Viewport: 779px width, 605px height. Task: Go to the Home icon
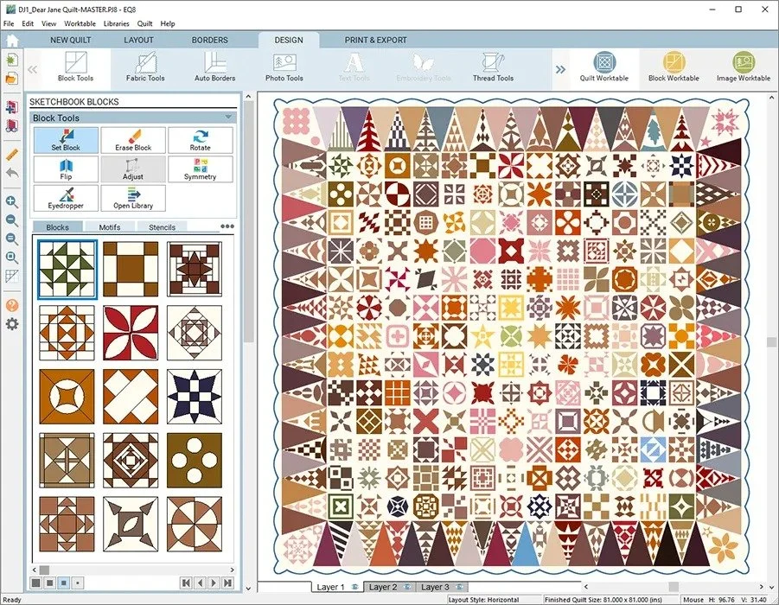click(11, 40)
